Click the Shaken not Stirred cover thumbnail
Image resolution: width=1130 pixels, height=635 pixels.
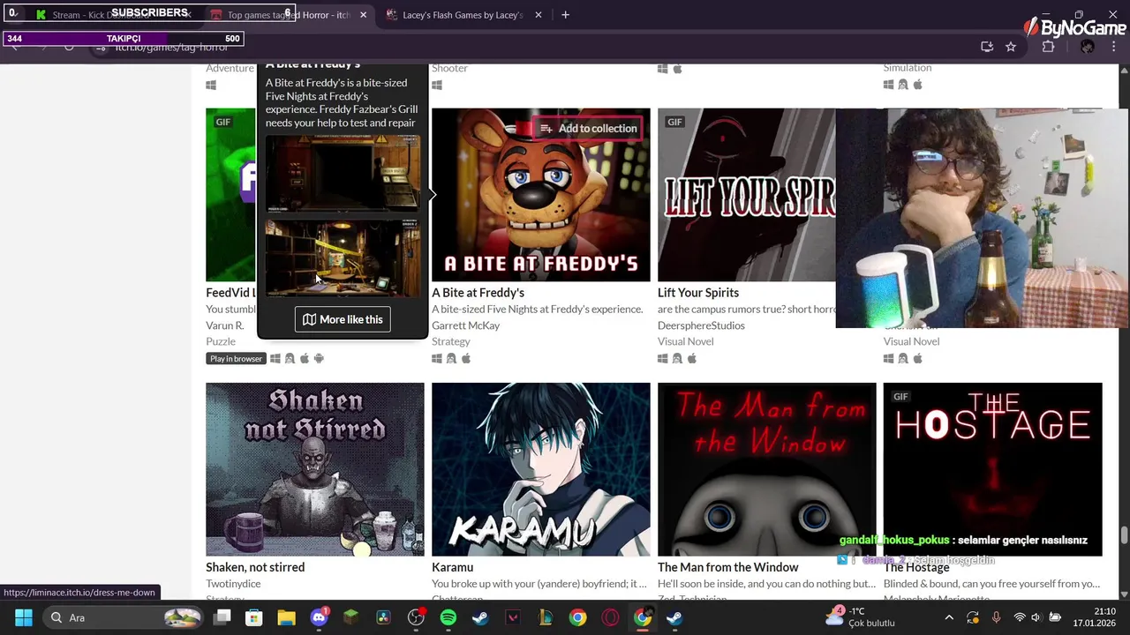coord(315,469)
